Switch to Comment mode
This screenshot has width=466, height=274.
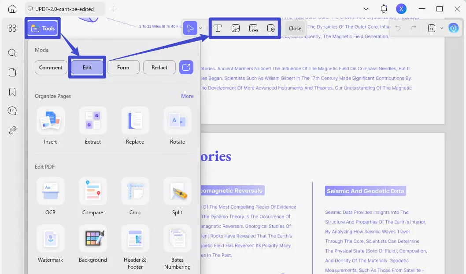point(51,67)
